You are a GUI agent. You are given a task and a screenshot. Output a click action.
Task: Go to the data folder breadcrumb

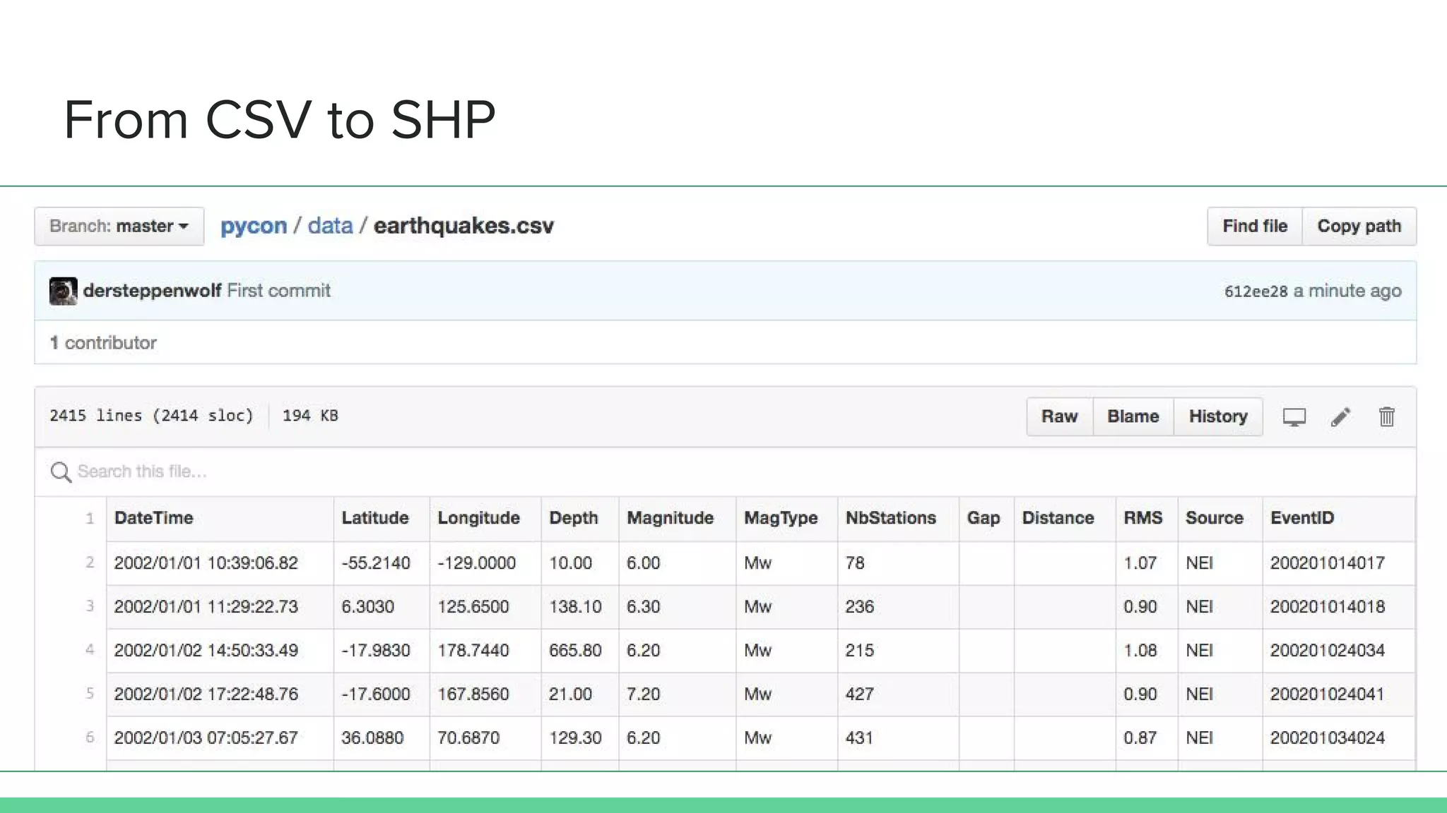pyautogui.click(x=330, y=226)
